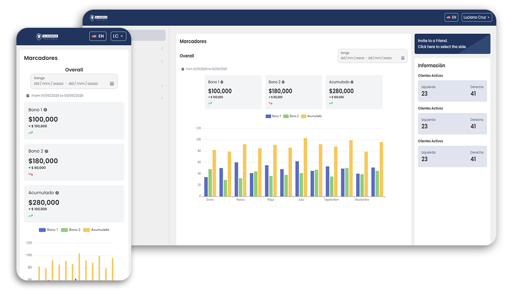Open the LC account dropdown on mobile
The height and width of the screenshot is (295, 505).
[118, 36]
